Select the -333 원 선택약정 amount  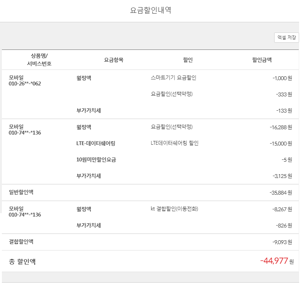[284, 94]
